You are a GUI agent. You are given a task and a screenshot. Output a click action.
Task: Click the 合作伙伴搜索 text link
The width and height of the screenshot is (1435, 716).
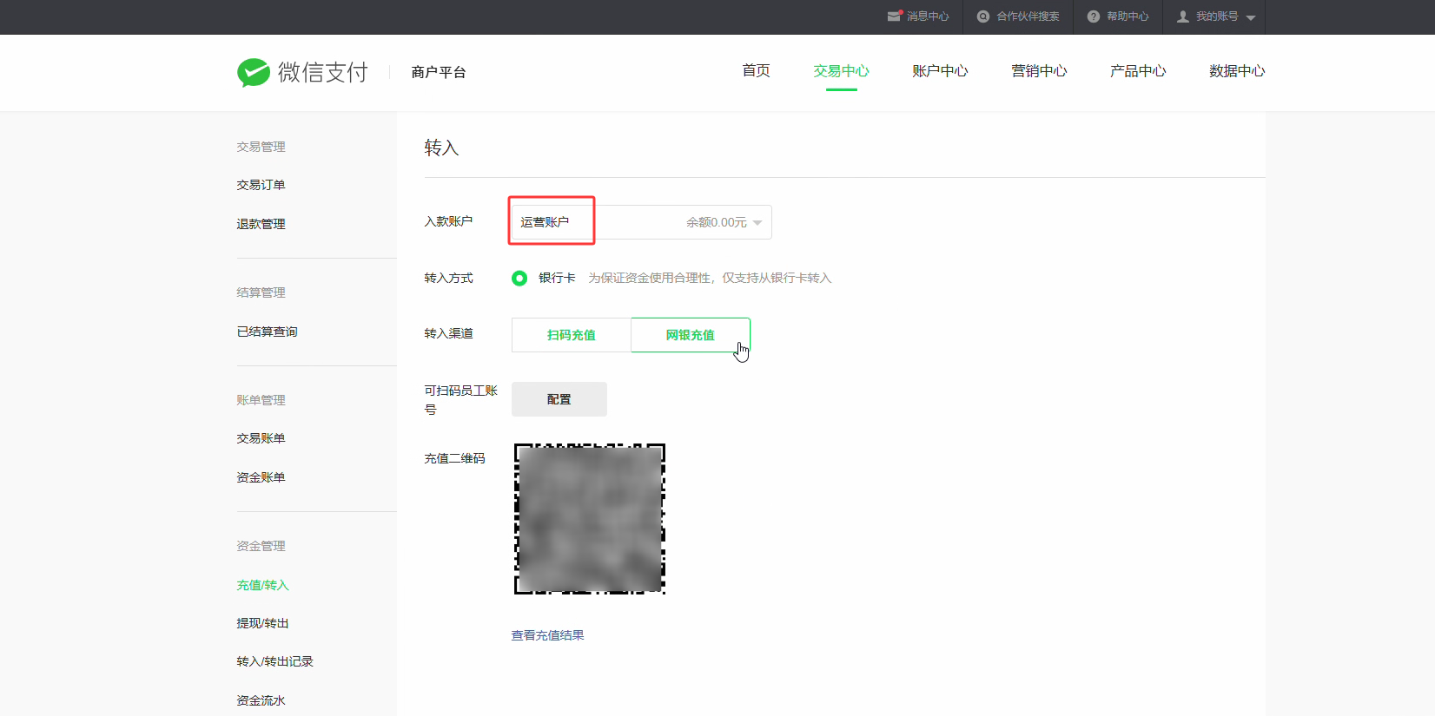pos(1028,16)
